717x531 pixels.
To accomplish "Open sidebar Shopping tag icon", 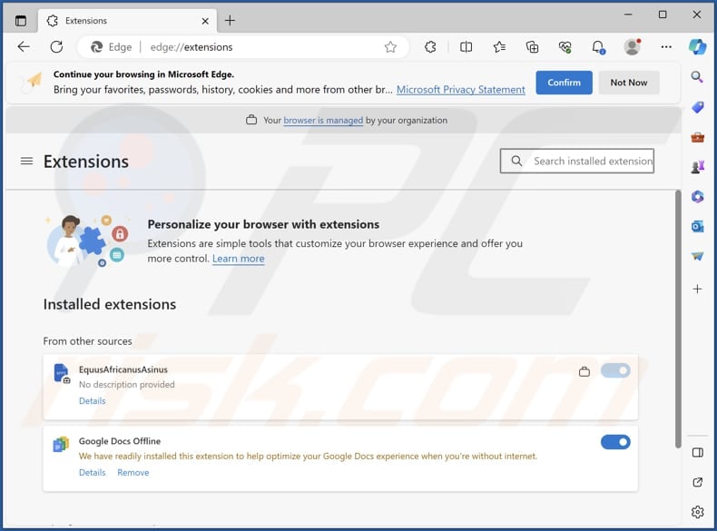I will click(x=697, y=107).
